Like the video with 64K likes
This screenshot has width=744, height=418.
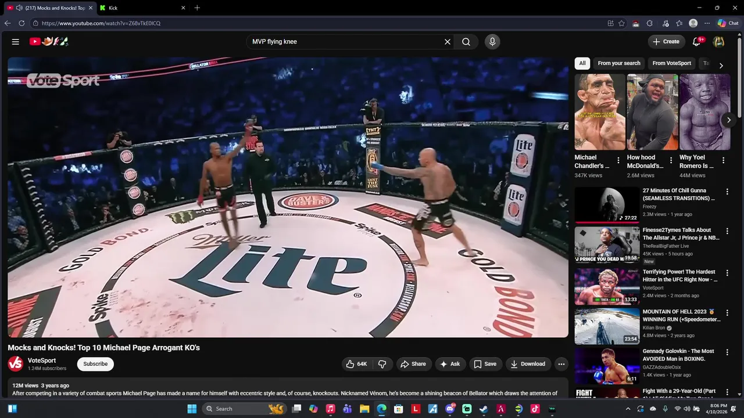pyautogui.click(x=356, y=364)
